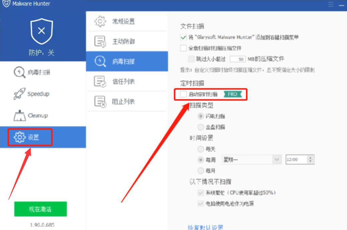The image size is (347, 230).
Task: Select the 设置 gear icon in sidebar
Action: click(20, 137)
